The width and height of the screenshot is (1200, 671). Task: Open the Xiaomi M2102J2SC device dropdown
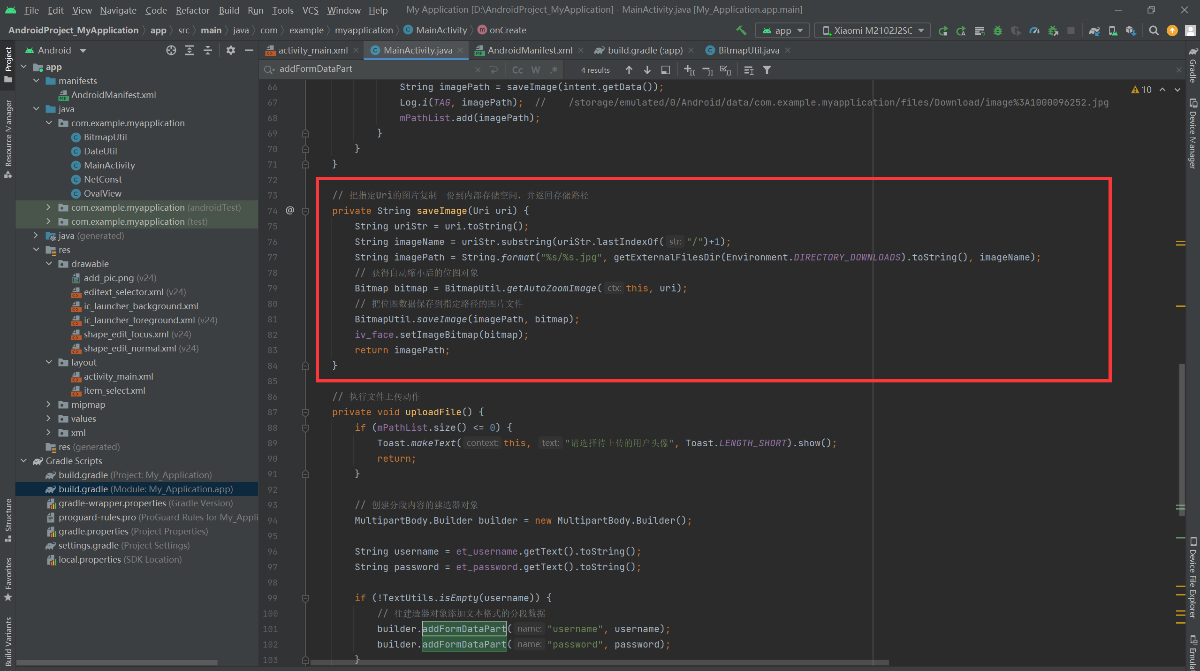pos(873,30)
